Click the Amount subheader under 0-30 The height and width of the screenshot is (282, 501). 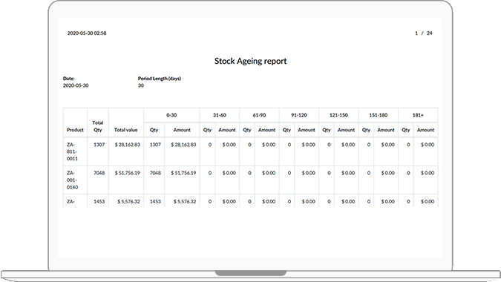point(182,130)
